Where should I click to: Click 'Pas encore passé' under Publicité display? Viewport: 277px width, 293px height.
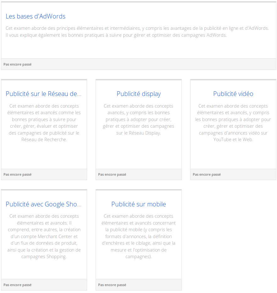[112, 174]
